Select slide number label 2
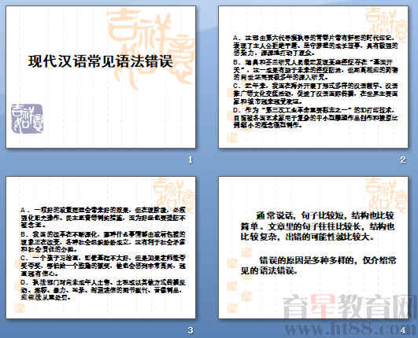Screen dimensions: 418x338 (402, 160)
